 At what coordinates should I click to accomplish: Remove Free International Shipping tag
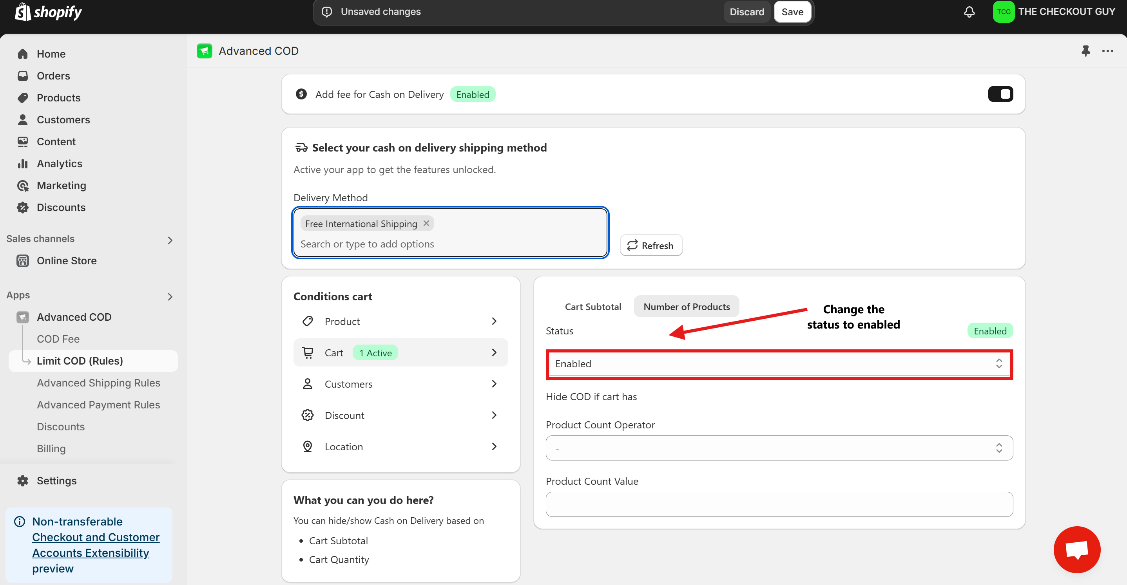(426, 224)
